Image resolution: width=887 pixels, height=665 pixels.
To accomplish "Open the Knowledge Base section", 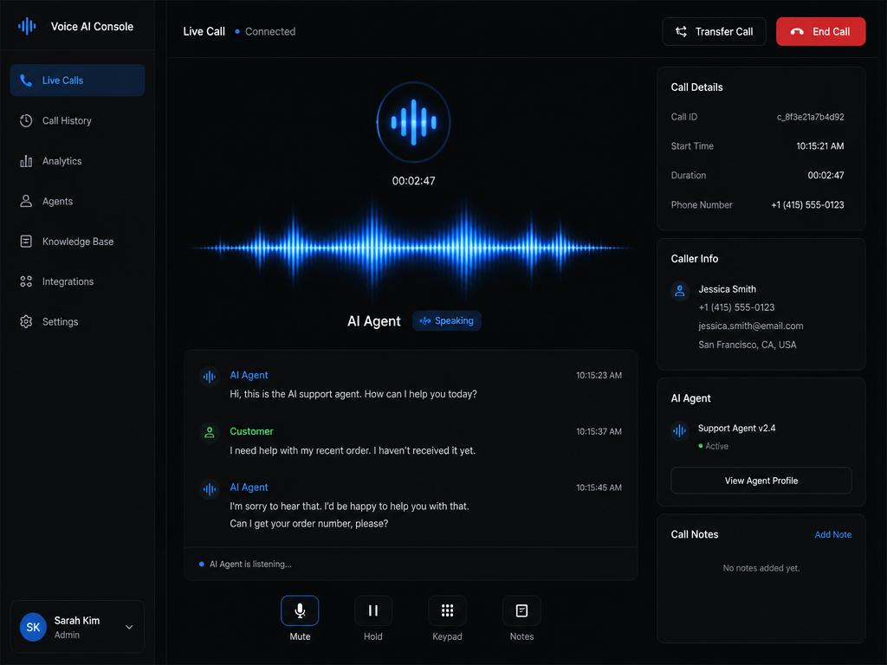I will 77,242.
